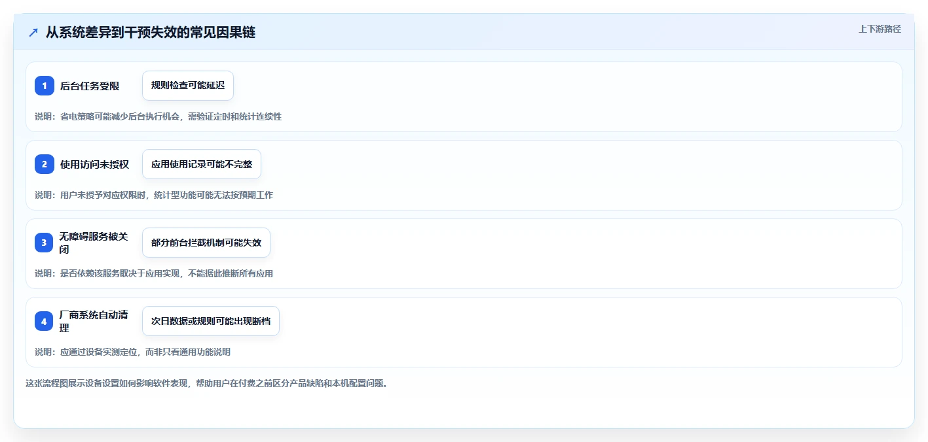Click the footer caption starting 这张流程图展示设备设置

206,383
